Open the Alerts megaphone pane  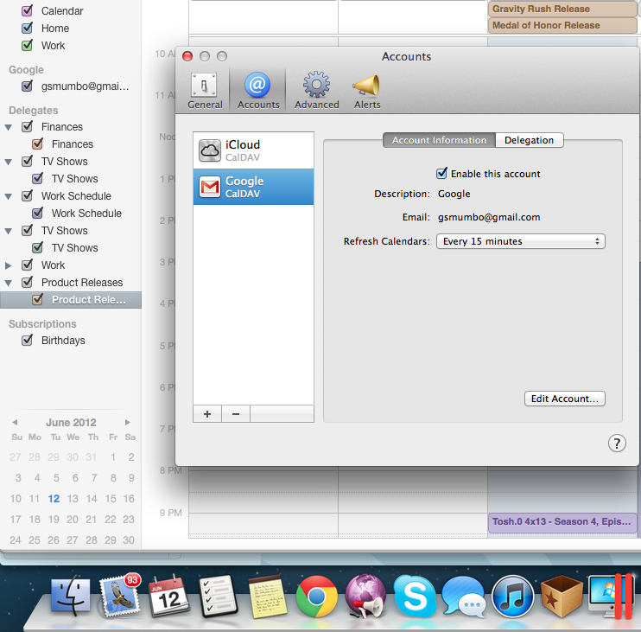click(x=366, y=91)
